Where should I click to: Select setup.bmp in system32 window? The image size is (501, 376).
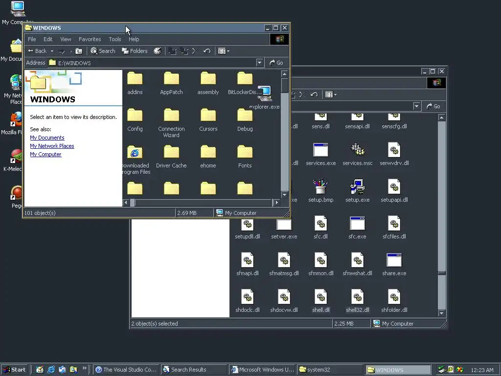pyautogui.click(x=321, y=191)
